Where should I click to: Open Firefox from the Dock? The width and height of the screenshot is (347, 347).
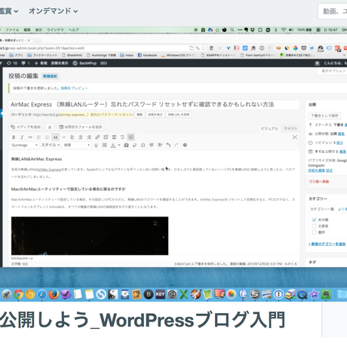(54, 294)
